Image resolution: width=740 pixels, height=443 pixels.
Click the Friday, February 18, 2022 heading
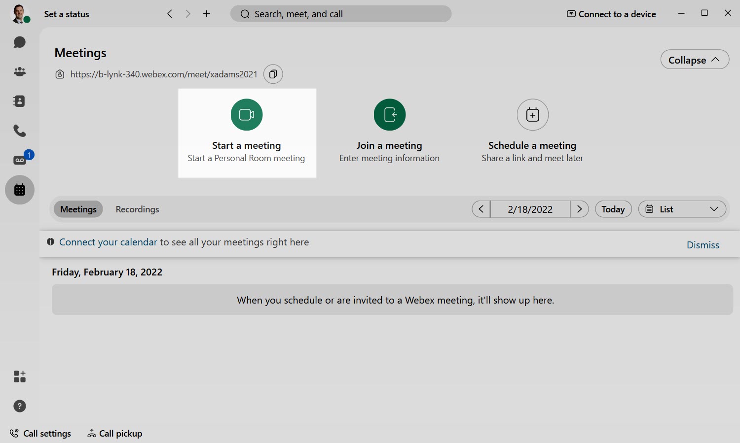107,272
